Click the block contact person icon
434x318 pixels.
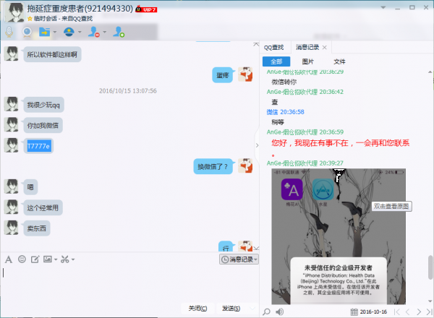pyautogui.click(x=93, y=32)
